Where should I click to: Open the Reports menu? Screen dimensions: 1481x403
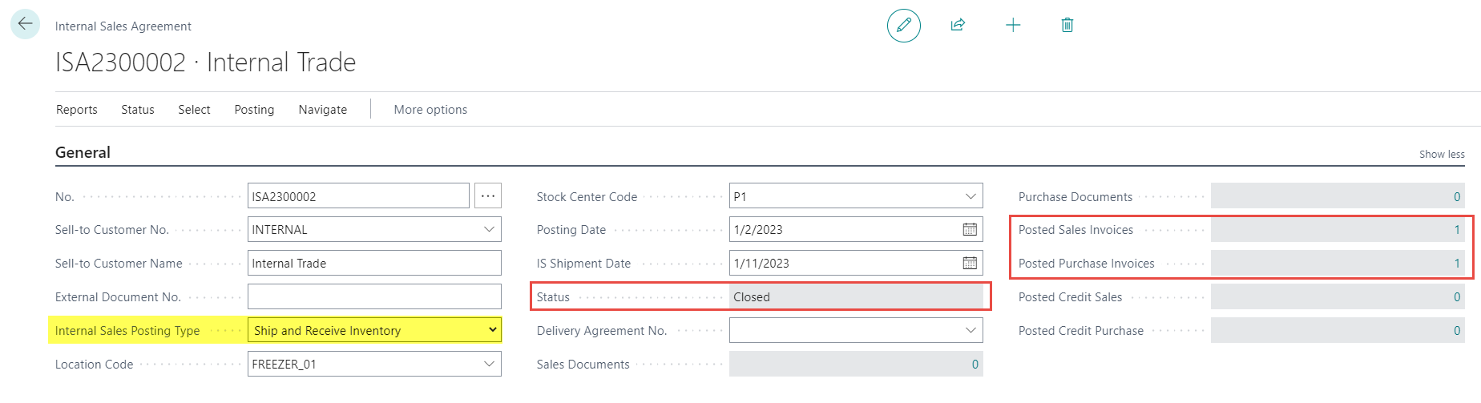(77, 110)
